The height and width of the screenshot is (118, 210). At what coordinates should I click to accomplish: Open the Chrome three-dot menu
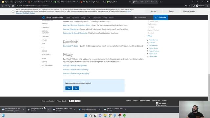[x=208, y=6]
